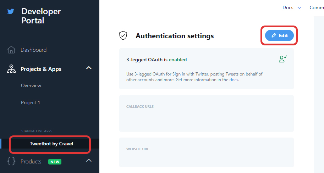324x173 pixels.
Task: Open Project 1 in sidebar
Action: [x=31, y=102]
